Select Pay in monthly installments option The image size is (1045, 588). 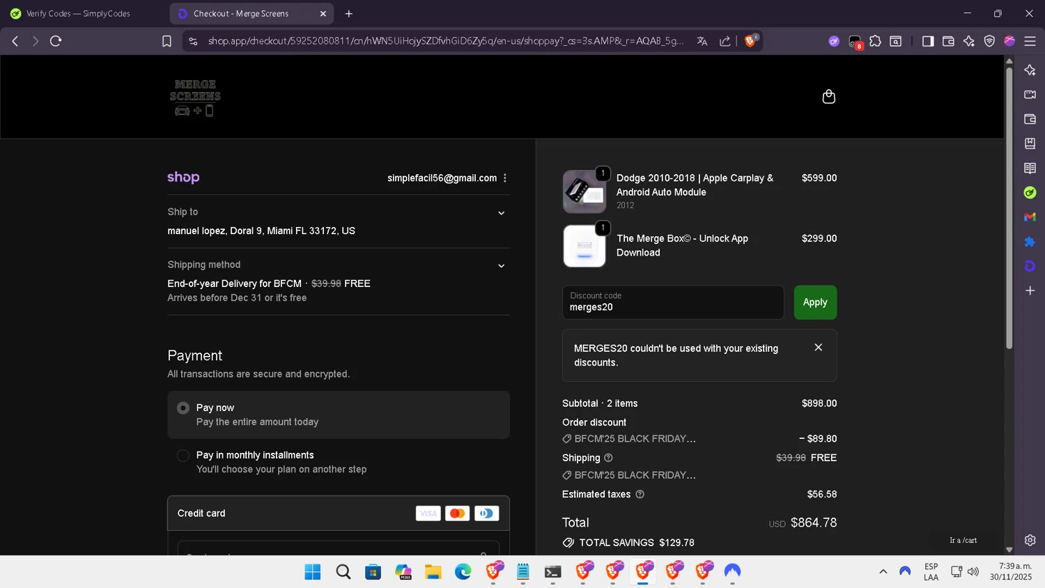pos(339,462)
